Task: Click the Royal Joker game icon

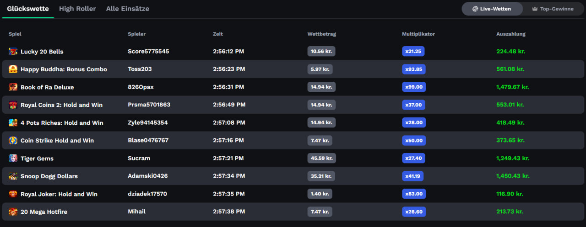Action: coord(13,194)
